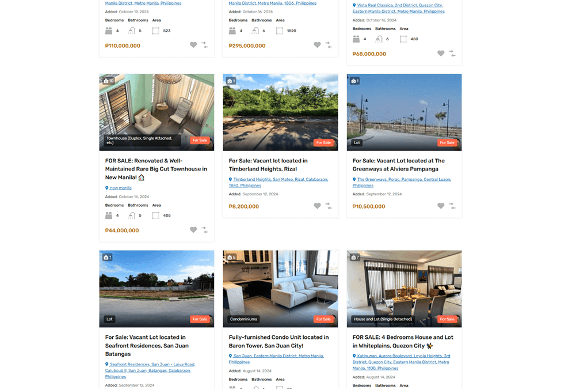Favorite the ₱110,000,000 listing with heart icon
This screenshot has width=561, height=389.
(x=193, y=45)
